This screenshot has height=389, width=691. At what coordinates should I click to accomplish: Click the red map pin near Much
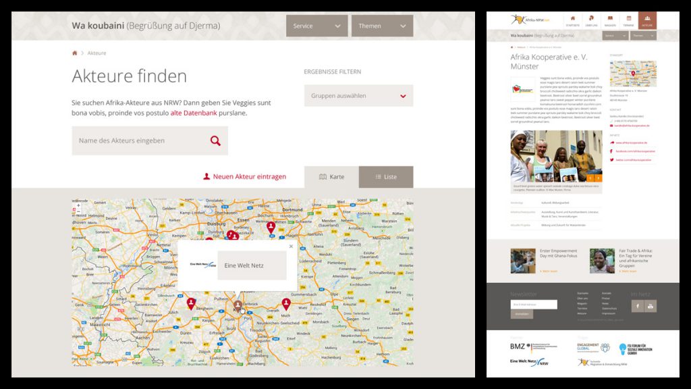pyautogui.click(x=286, y=304)
